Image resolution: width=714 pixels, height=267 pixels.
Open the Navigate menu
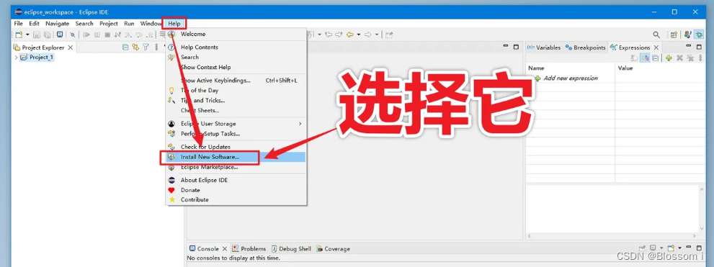click(58, 24)
